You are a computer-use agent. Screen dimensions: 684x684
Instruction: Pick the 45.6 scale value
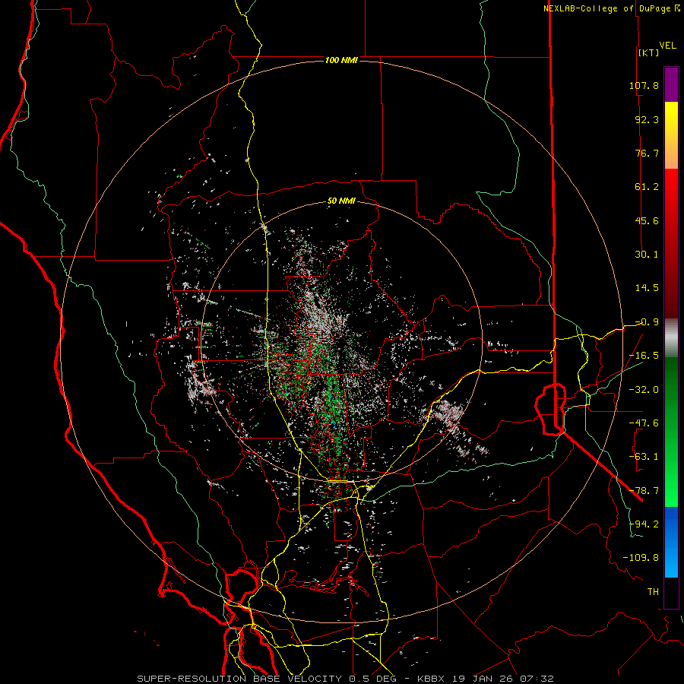(x=647, y=220)
